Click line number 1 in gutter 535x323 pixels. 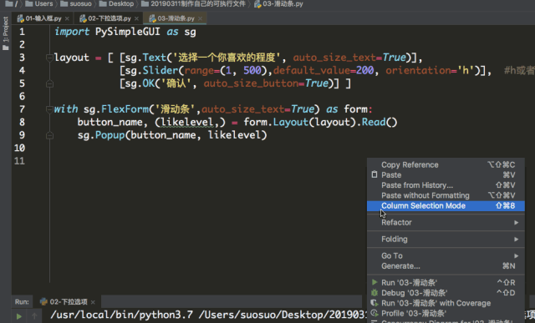click(22, 32)
